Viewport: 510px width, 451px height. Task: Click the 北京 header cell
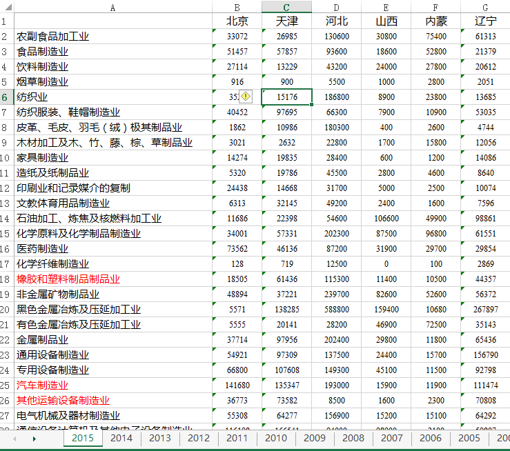(237, 21)
